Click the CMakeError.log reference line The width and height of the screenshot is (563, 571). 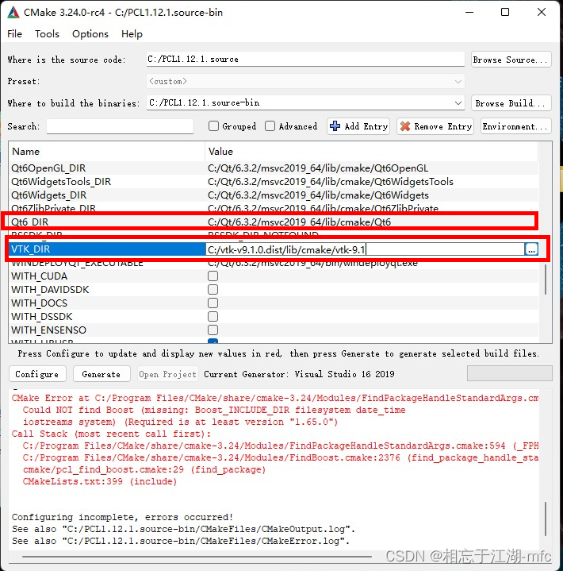pyautogui.click(x=181, y=541)
